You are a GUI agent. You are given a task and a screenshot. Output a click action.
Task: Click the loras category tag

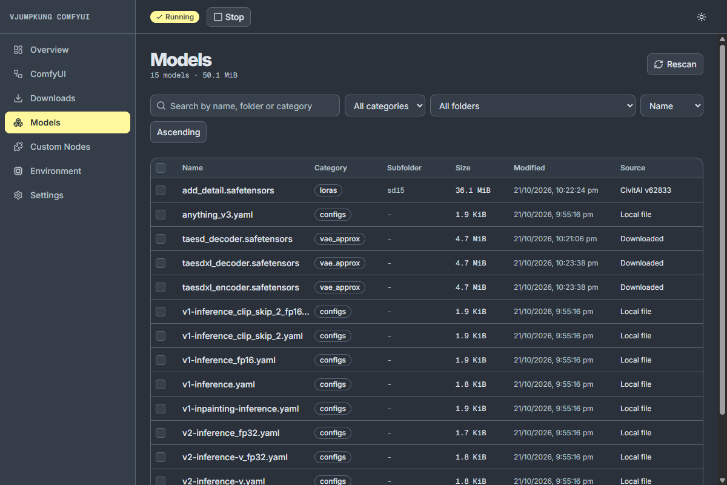pyautogui.click(x=328, y=190)
